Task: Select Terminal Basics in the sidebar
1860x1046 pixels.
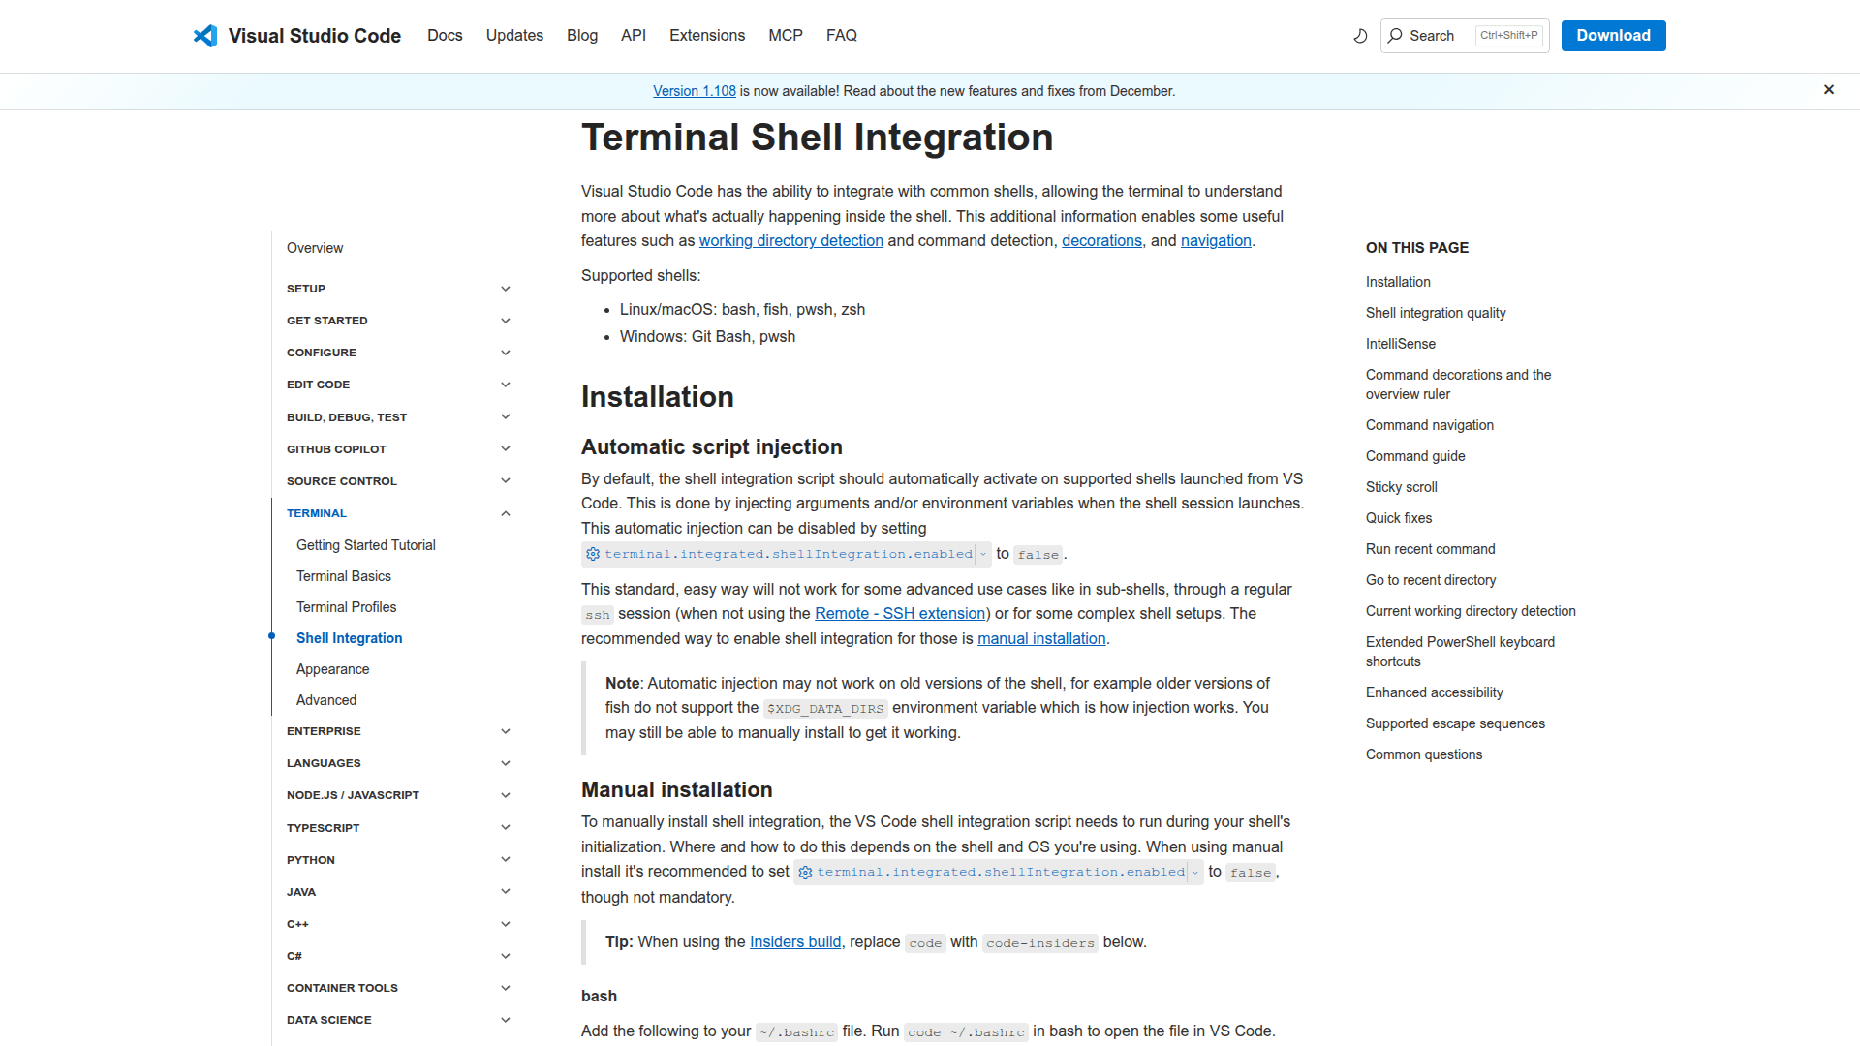Action: click(x=344, y=575)
